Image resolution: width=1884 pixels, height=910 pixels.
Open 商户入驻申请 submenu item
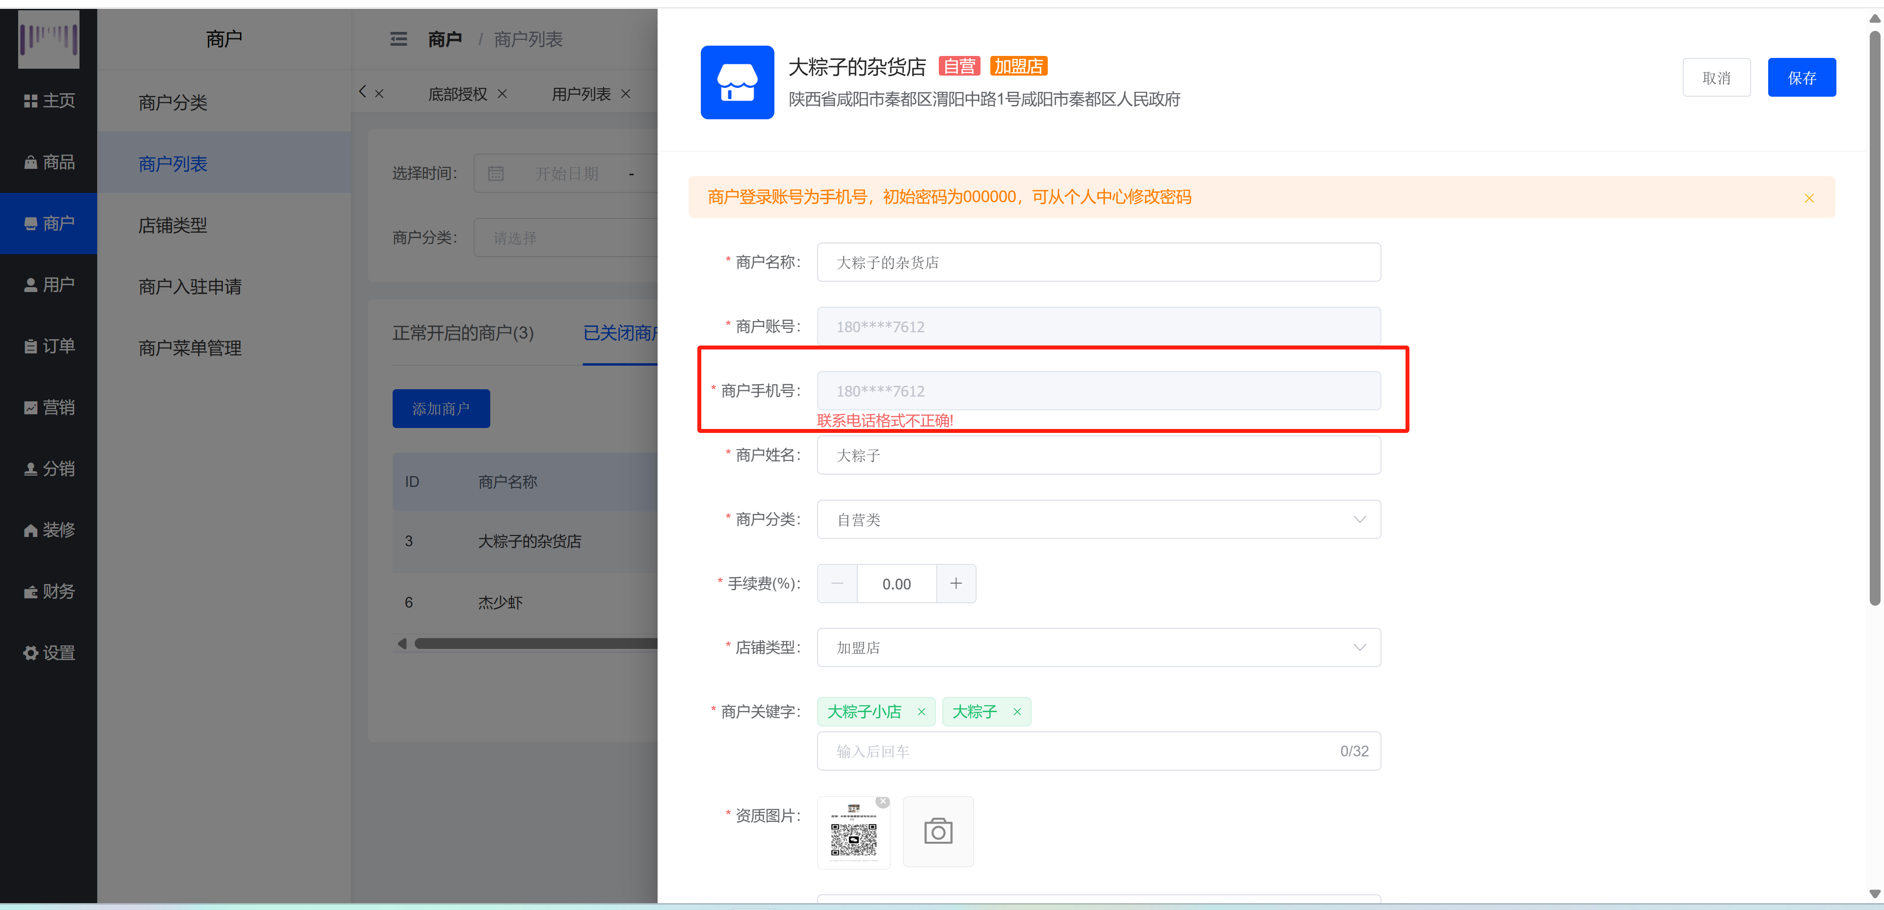[224, 286]
